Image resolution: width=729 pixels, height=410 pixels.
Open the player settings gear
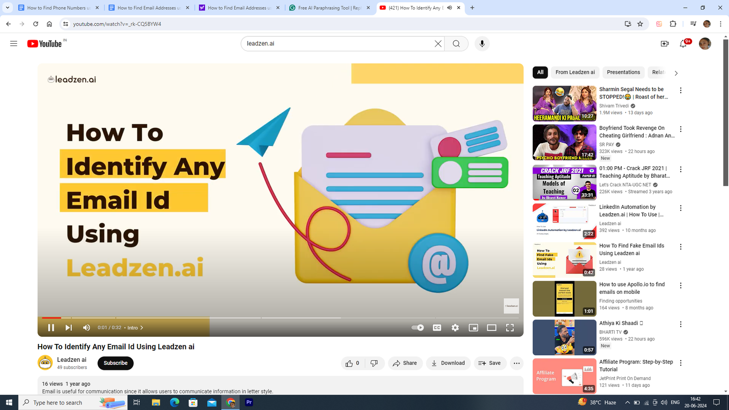(x=455, y=327)
